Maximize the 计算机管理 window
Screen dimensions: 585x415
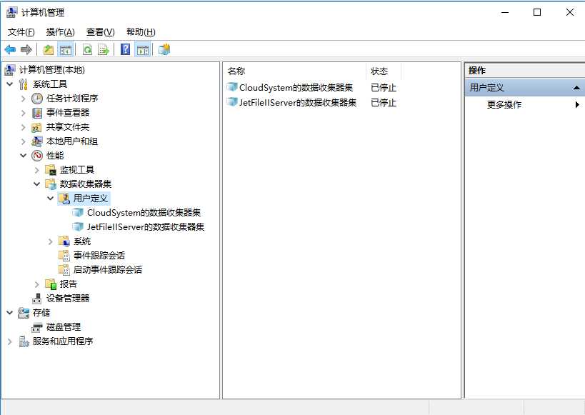coord(537,12)
